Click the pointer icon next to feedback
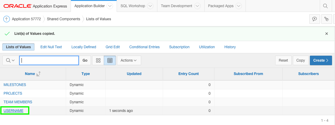The width and height of the screenshot is (335, 125). 327,19
